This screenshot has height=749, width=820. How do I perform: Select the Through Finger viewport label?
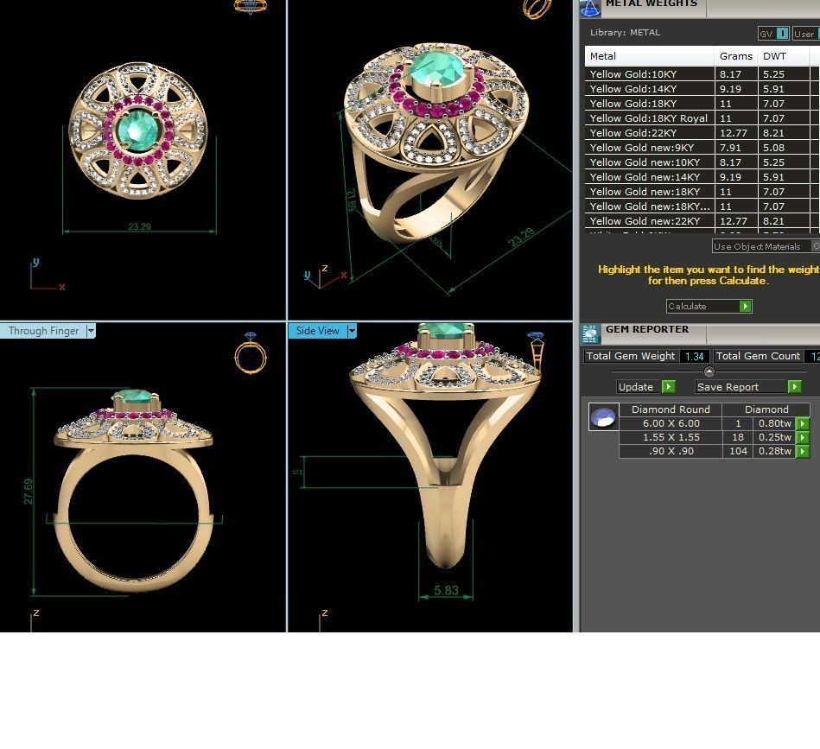(x=43, y=331)
